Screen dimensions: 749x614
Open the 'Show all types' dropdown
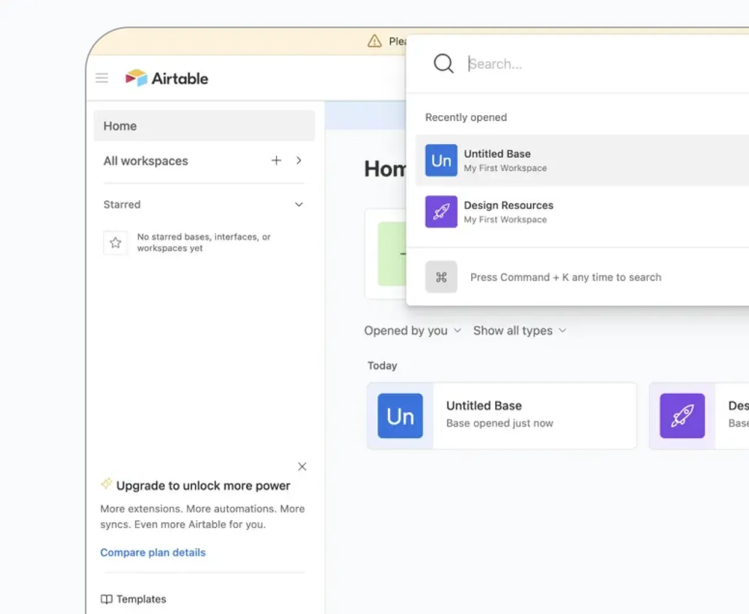[520, 331]
